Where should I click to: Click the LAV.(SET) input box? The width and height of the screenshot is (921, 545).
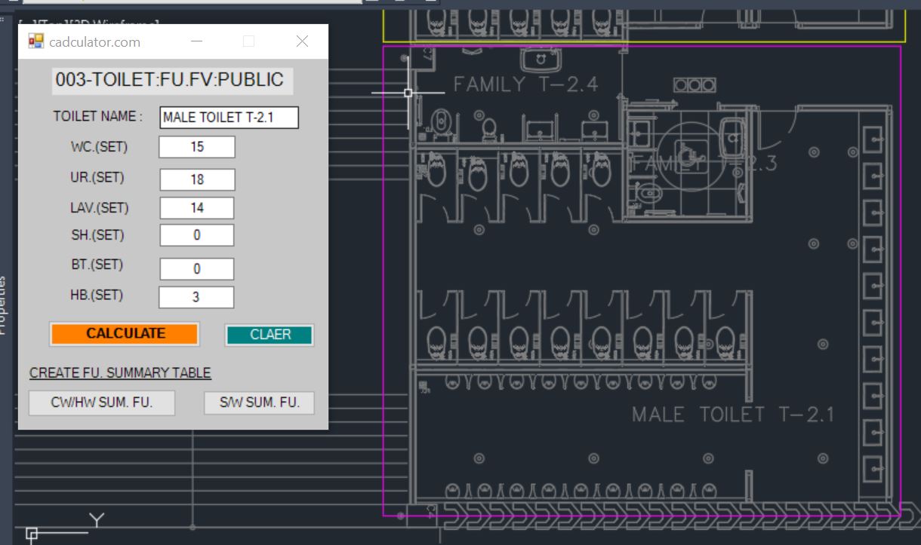pyautogui.click(x=197, y=208)
